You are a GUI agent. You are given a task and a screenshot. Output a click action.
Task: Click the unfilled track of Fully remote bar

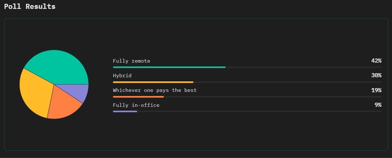pyautogui.click(x=302, y=67)
